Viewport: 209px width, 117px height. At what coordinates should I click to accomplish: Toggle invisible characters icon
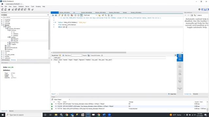[x=109, y=15]
